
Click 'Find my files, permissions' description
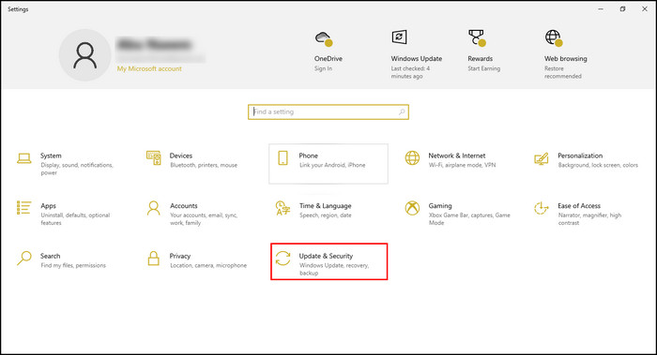pyautogui.click(x=73, y=265)
